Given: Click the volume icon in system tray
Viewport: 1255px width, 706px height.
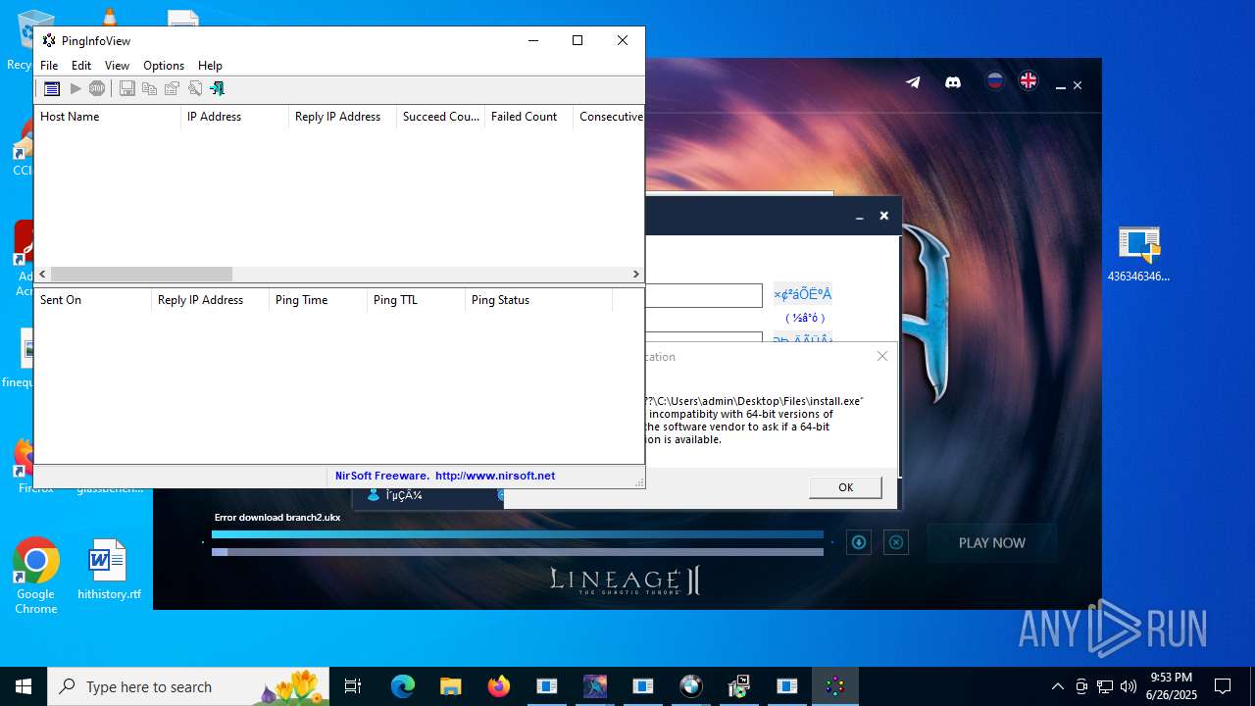Looking at the screenshot, I should (x=1129, y=686).
